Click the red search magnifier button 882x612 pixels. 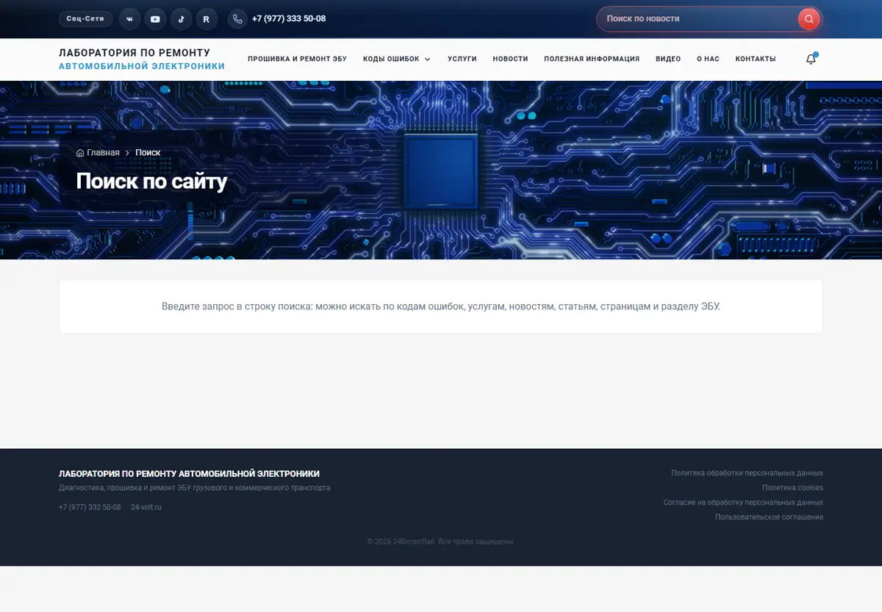click(x=808, y=19)
